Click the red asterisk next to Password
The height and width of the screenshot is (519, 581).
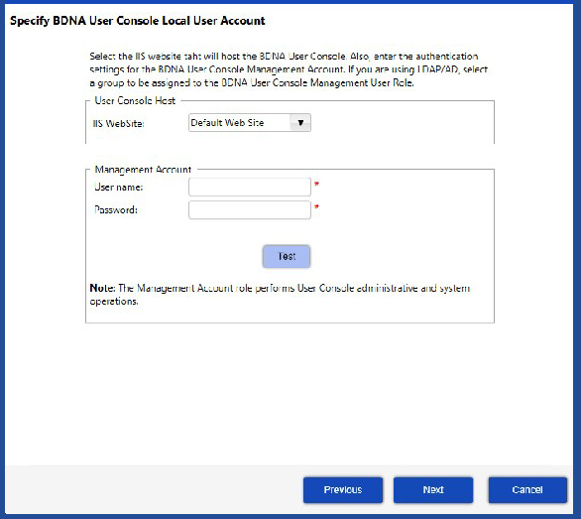[x=317, y=207]
